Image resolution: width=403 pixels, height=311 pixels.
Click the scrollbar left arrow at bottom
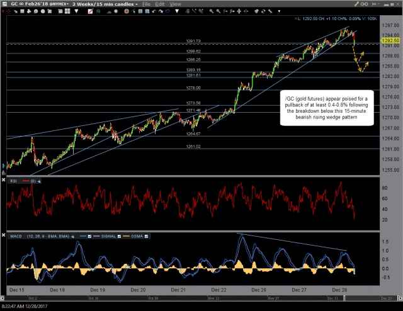[2, 298]
